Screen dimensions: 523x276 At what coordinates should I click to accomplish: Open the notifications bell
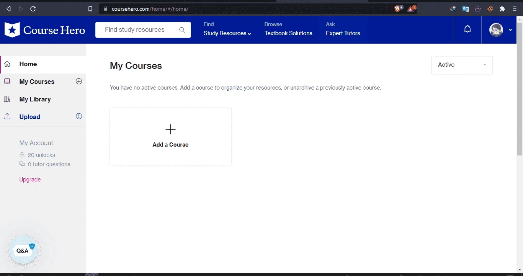467,29
